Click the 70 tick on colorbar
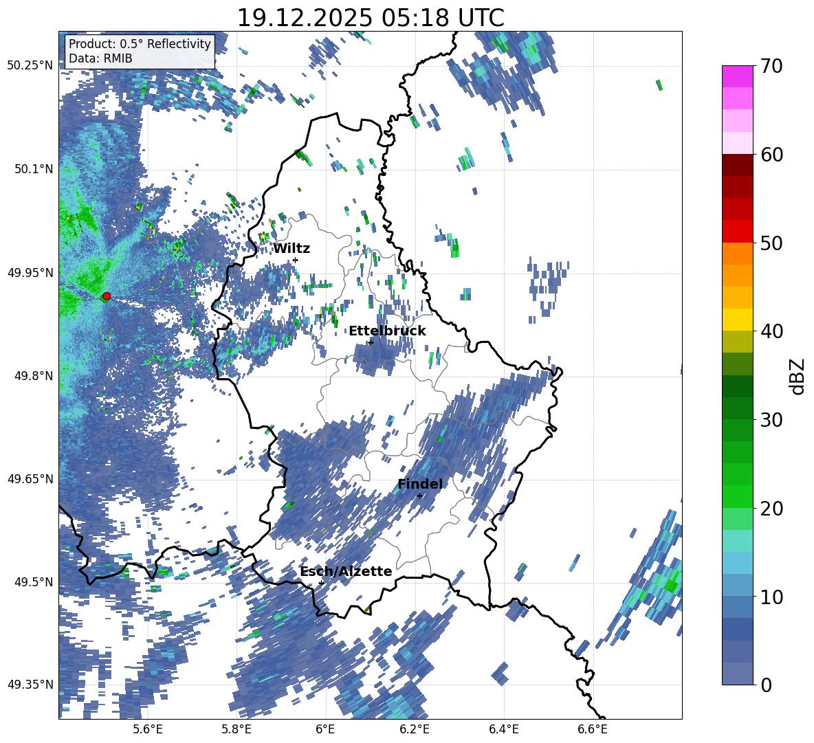Image resolution: width=814 pixels, height=743 pixels. 771,66
